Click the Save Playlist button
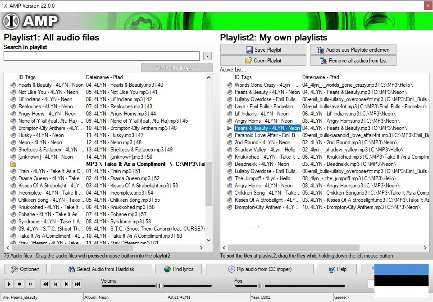Viewport: 433px width, 302px height. coord(263,50)
